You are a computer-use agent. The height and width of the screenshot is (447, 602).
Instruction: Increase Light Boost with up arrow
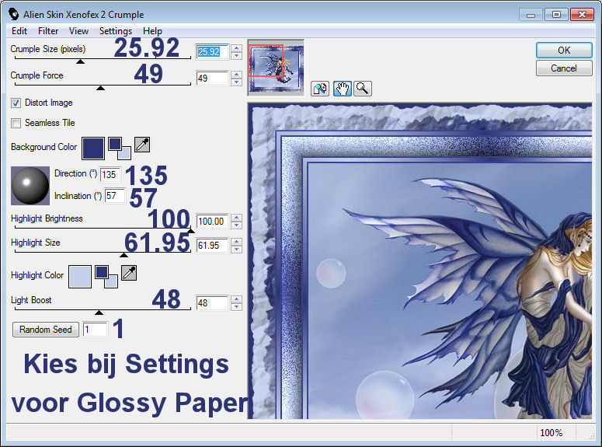coord(236,299)
